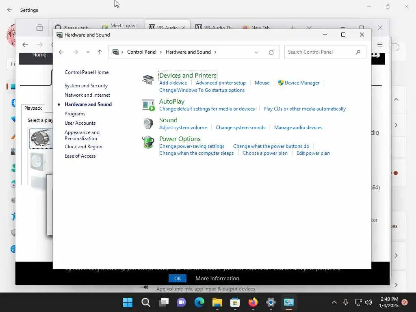The width and height of the screenshot is (416, 312).
Task: Open browser hamburger menu
Action: [380, 45]
